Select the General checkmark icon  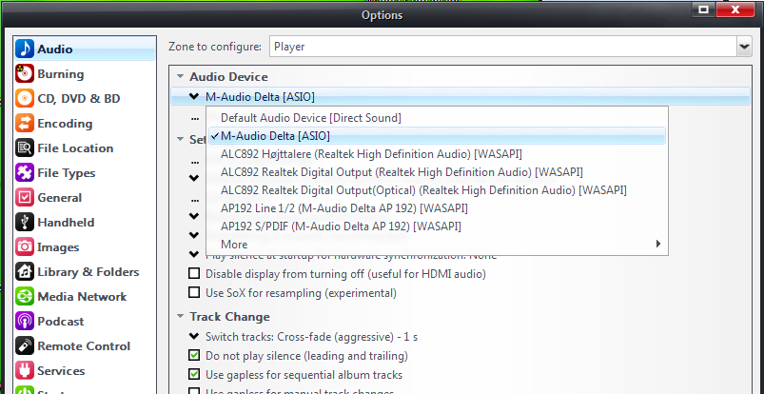25,198
